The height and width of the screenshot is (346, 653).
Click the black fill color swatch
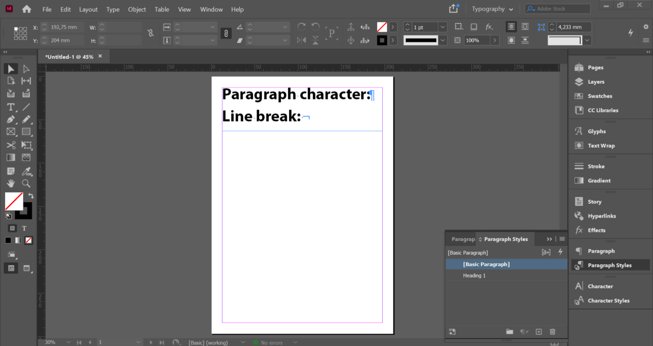(x=8, y=240)
